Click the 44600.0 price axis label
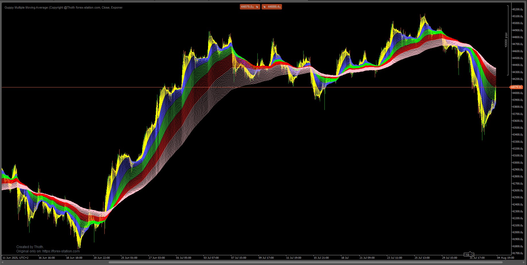This screenshot has height=265, width=527. point(518,51)
